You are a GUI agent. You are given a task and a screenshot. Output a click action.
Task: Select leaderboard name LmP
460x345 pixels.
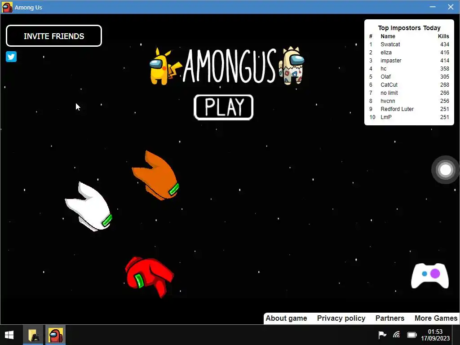pyautogui.click(x=386, y=117)
